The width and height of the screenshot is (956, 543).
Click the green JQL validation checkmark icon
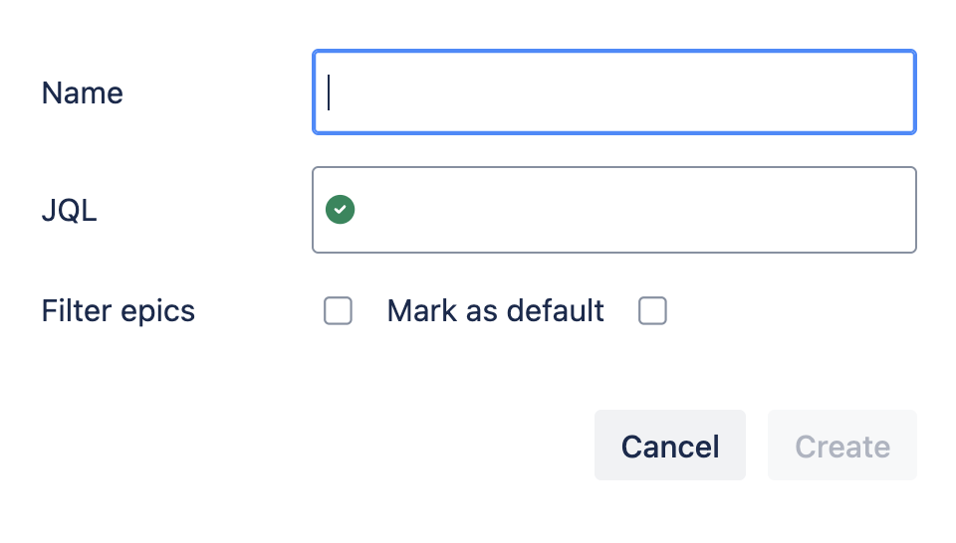(341, 210)
